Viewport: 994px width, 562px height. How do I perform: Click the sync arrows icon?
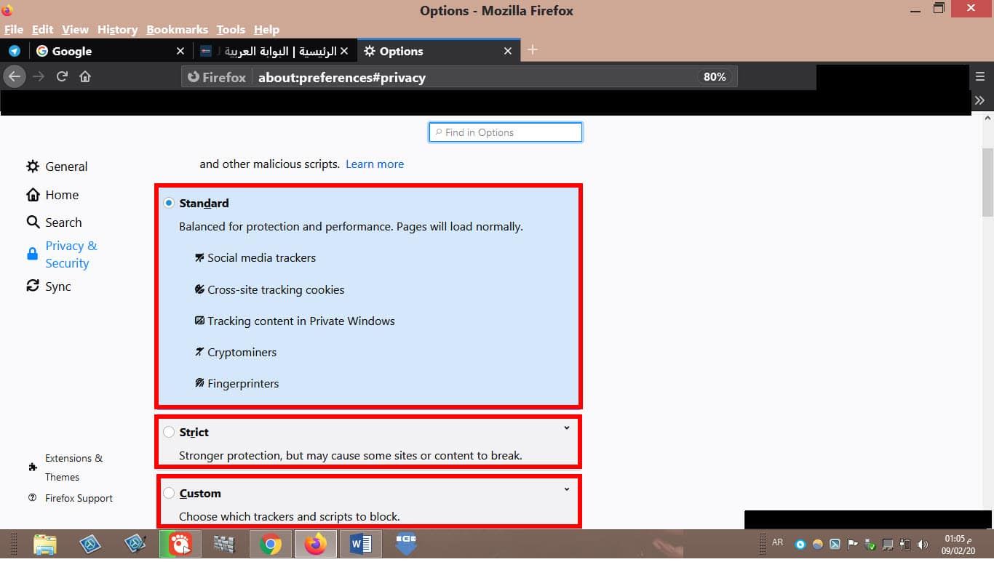[33, 286]
